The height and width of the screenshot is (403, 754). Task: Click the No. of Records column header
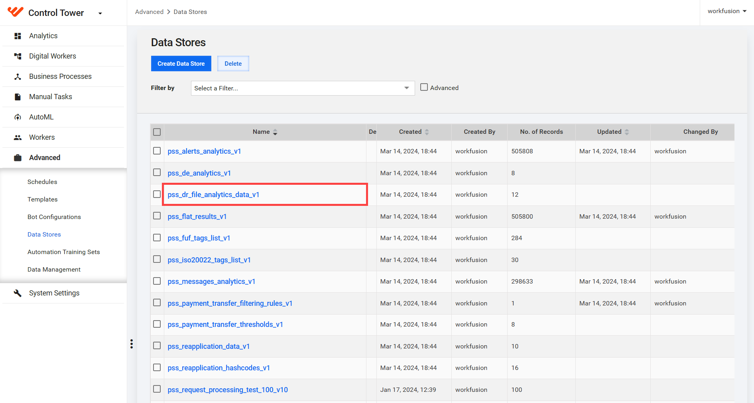point(541,132)
